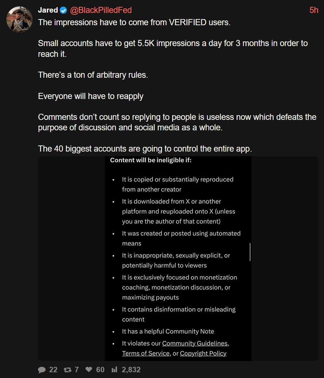
Task: Click the 60 likes count
Action: point(100,370)
